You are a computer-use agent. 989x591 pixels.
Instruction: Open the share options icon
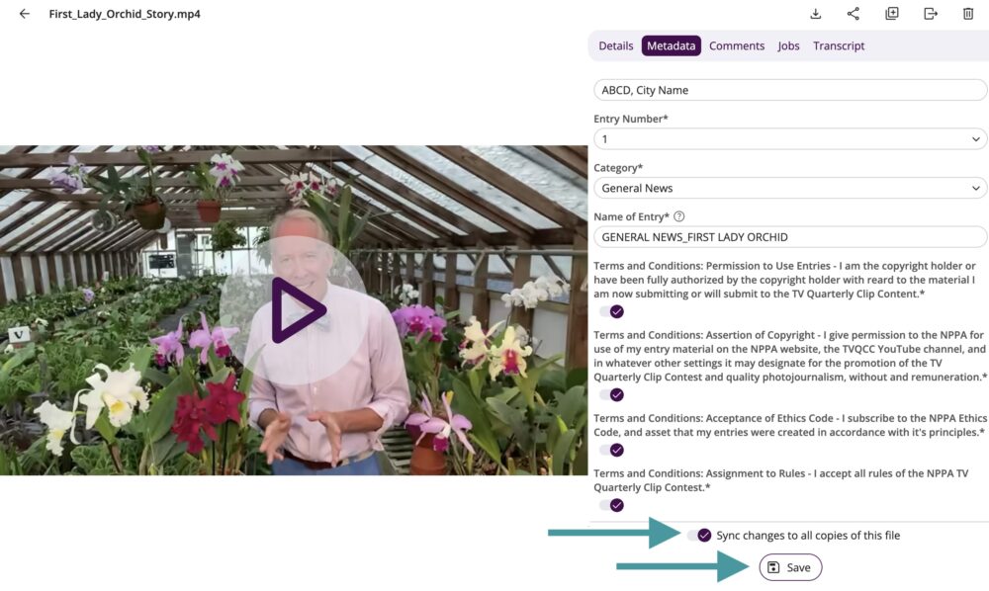click(x=854, y=14)
